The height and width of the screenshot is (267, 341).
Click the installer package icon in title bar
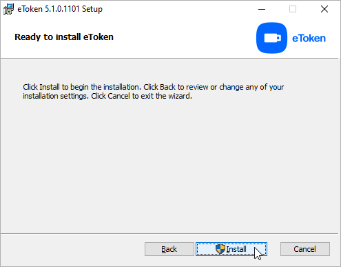point(8,9)
